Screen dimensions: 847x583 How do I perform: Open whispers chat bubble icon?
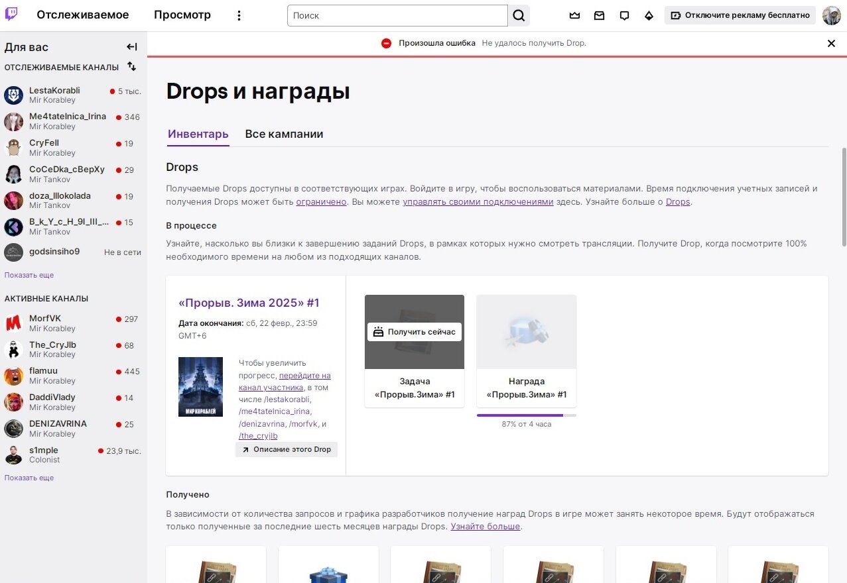tap(624, 15)
